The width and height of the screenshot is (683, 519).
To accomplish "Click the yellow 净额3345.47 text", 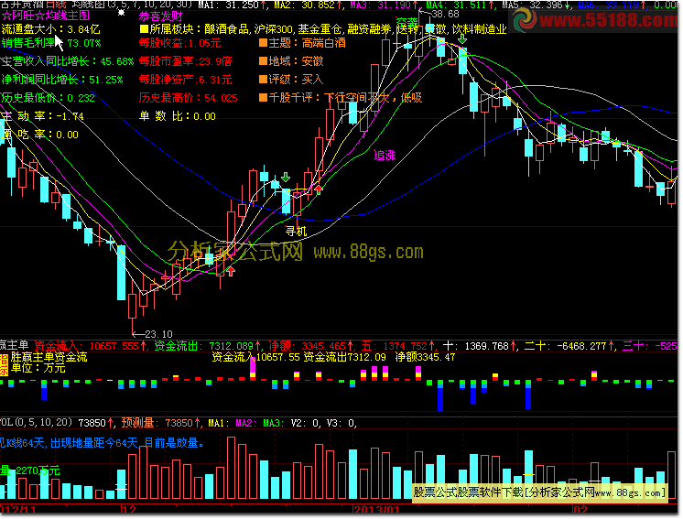I will click(x=425, y=358).
